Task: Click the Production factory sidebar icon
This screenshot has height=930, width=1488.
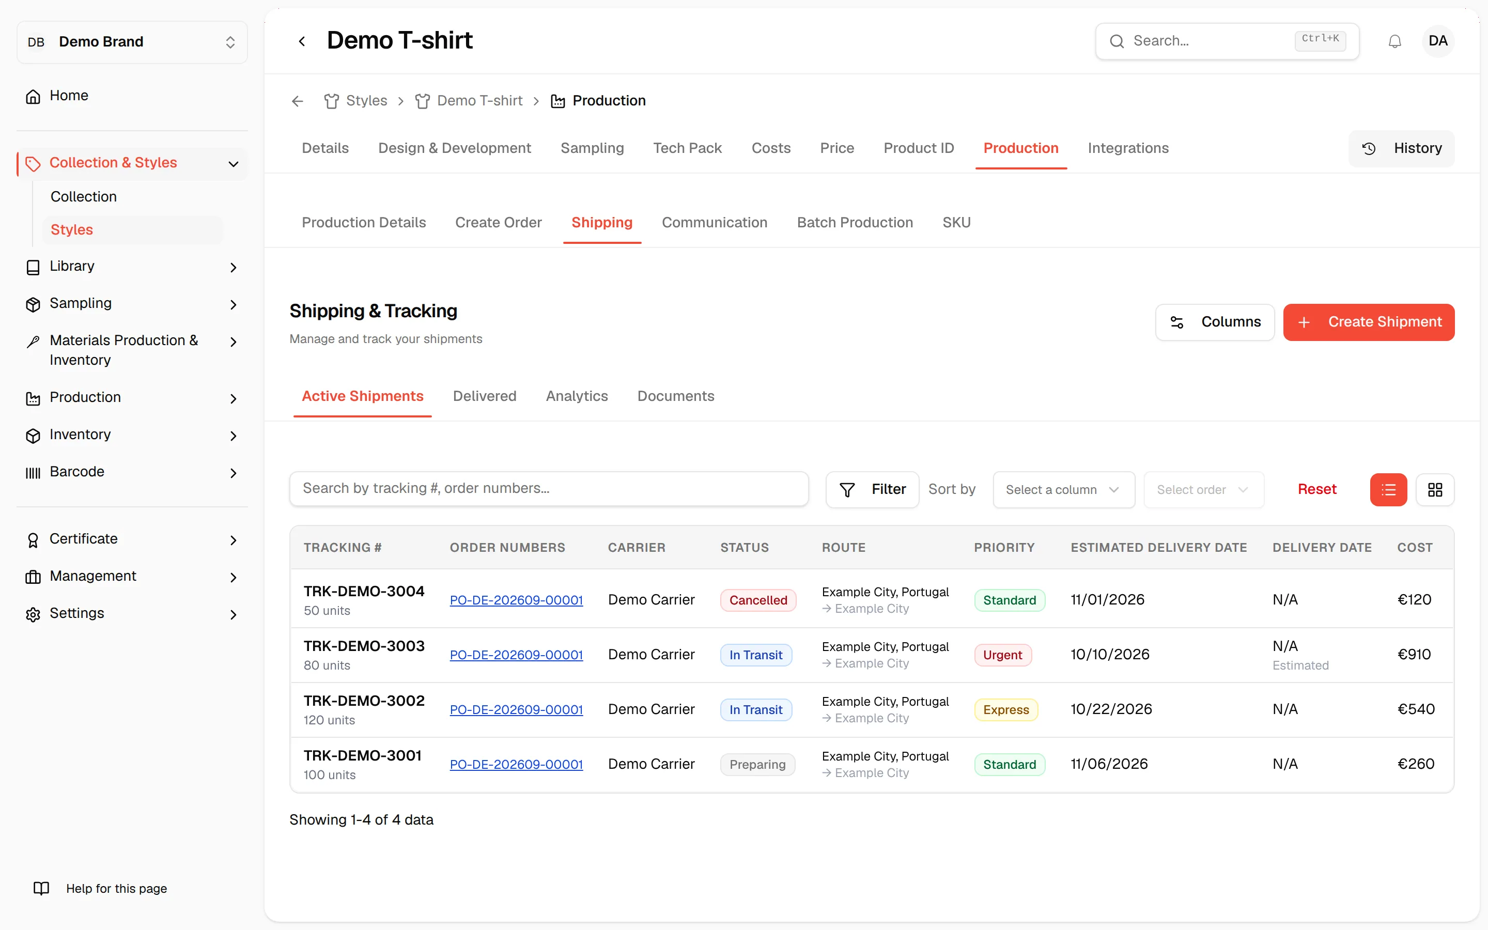Action: (x=33, y=398)
